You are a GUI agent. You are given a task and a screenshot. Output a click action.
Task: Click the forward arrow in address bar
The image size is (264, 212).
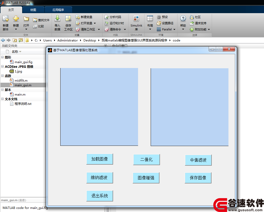click(8, 40)
